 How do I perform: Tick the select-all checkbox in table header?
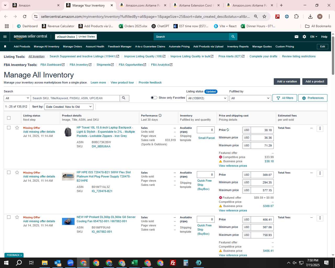[x=9, y=118]
